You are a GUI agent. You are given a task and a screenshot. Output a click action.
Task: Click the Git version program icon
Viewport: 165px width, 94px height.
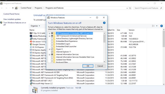(31, 41)
